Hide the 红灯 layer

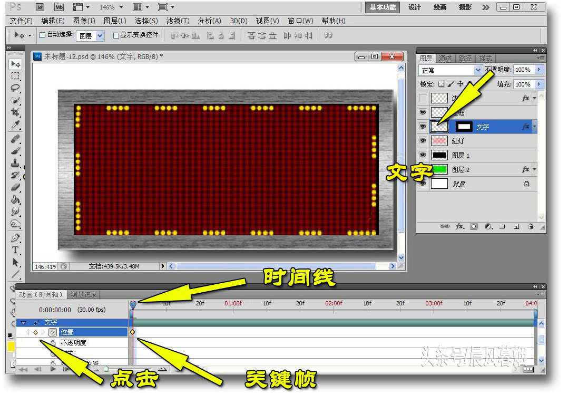[x=423, y=141]
